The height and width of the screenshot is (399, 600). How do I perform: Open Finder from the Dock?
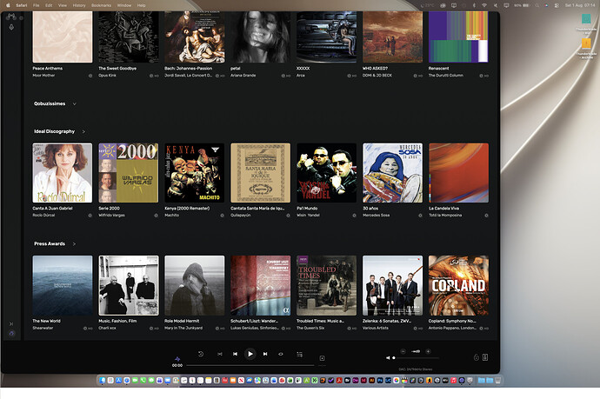[102, 380]
